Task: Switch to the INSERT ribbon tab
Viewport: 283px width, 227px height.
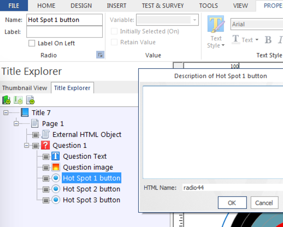Action: [116, 5]
